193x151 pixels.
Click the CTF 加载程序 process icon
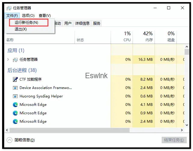(15, 79)
